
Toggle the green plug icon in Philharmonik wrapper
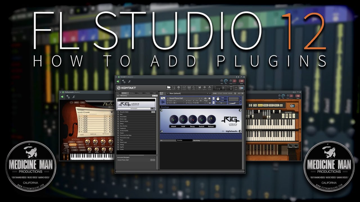pyautogui.click(x=62, y=97)
